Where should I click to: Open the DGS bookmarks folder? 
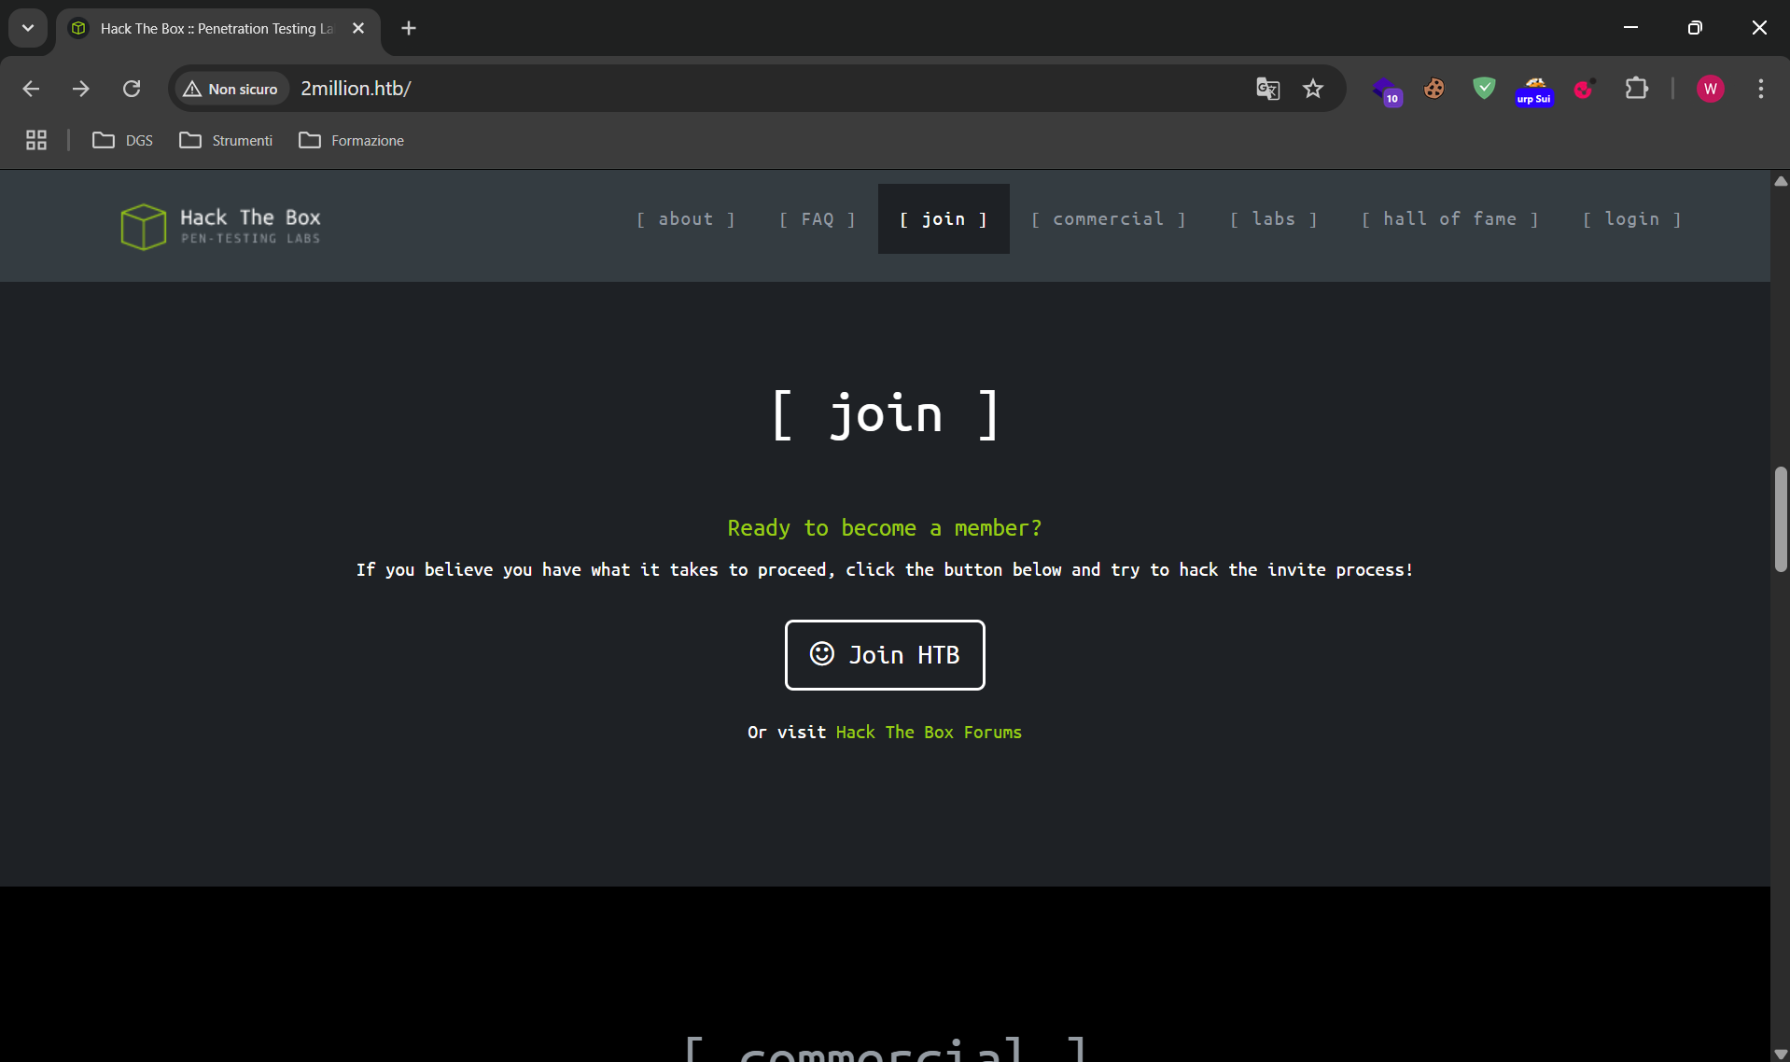pyautogui.click(x=122, y=140)
